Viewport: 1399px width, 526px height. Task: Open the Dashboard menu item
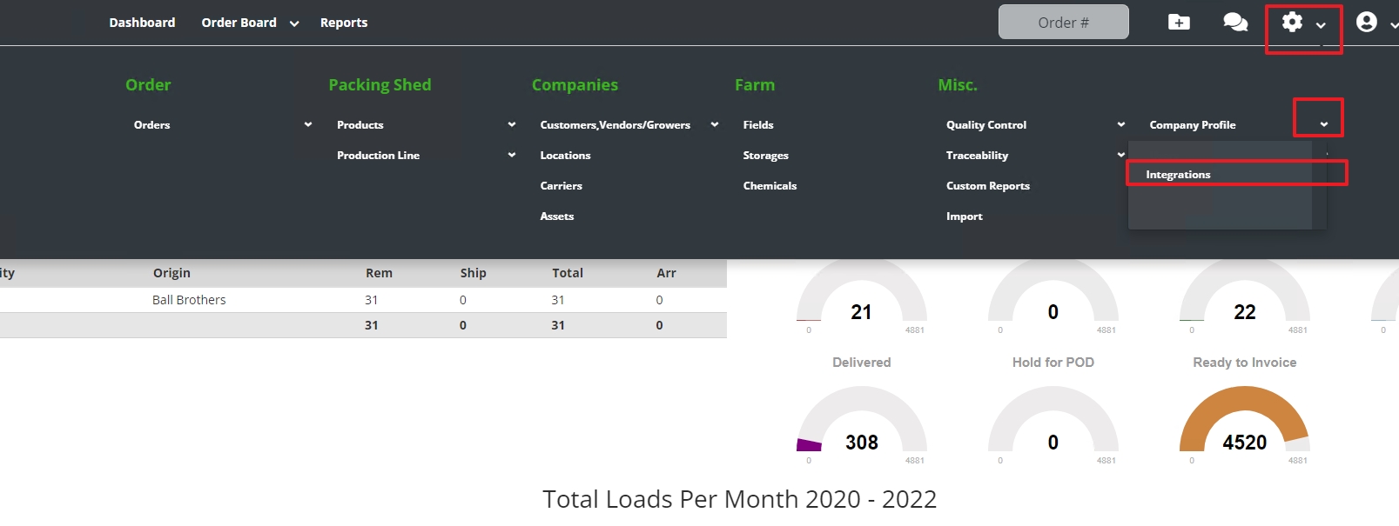point(142,23)
